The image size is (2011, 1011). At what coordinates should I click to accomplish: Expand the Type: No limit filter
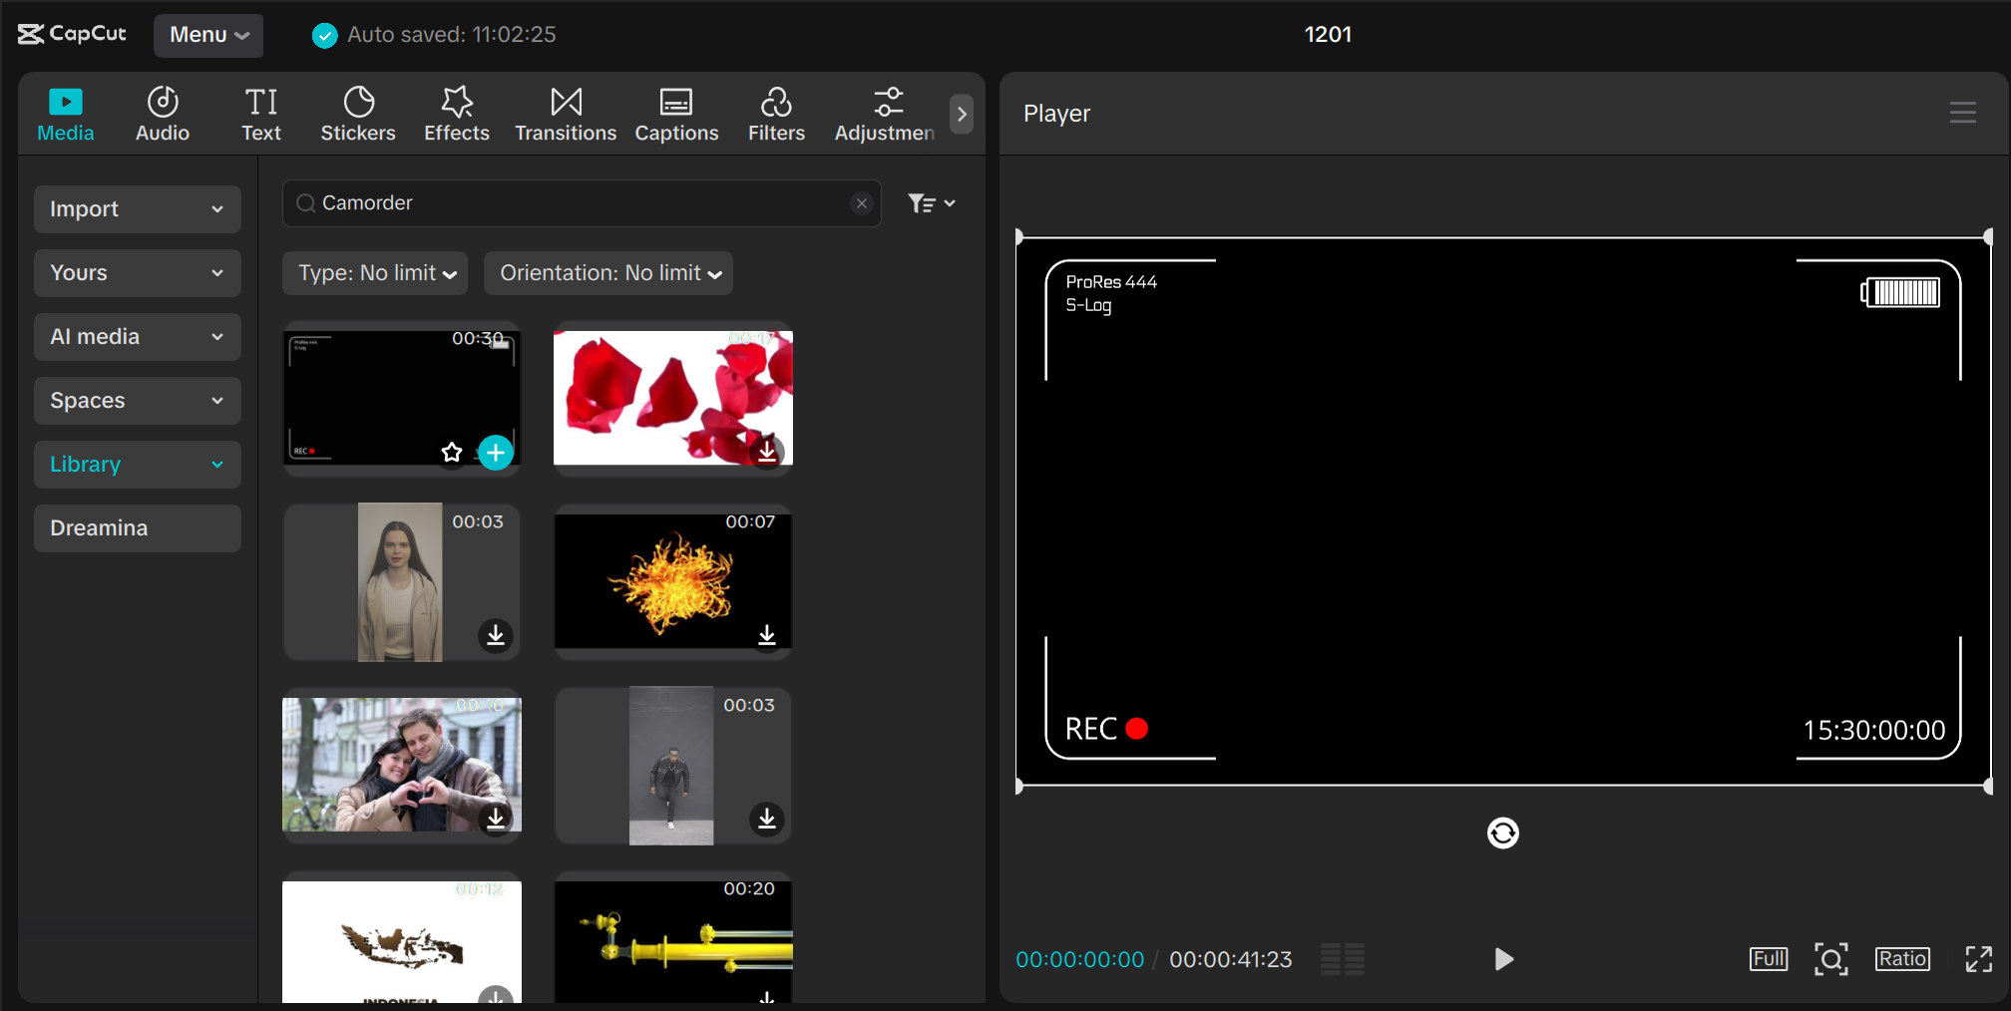point(374,272)
